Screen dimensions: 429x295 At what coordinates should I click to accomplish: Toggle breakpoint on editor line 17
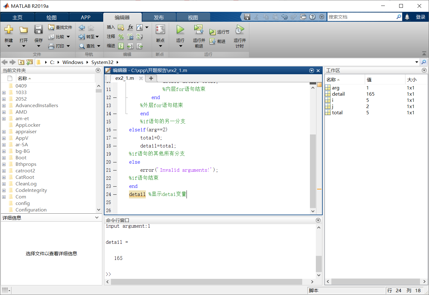[115, 138]
